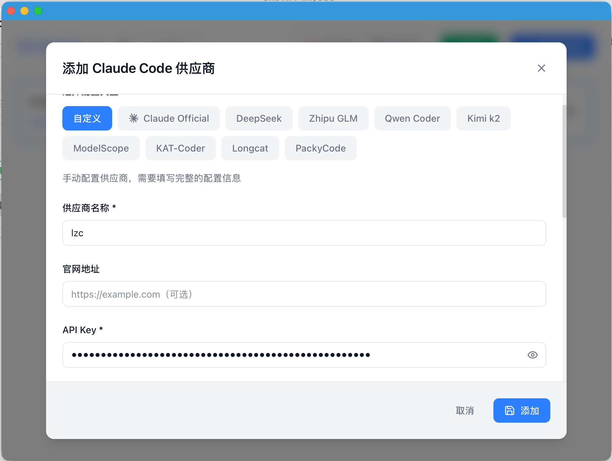The height and width of the screenshot is (461, 612).
Task: Click the save icon on 添加 button
Action: [x=509, y=410]
